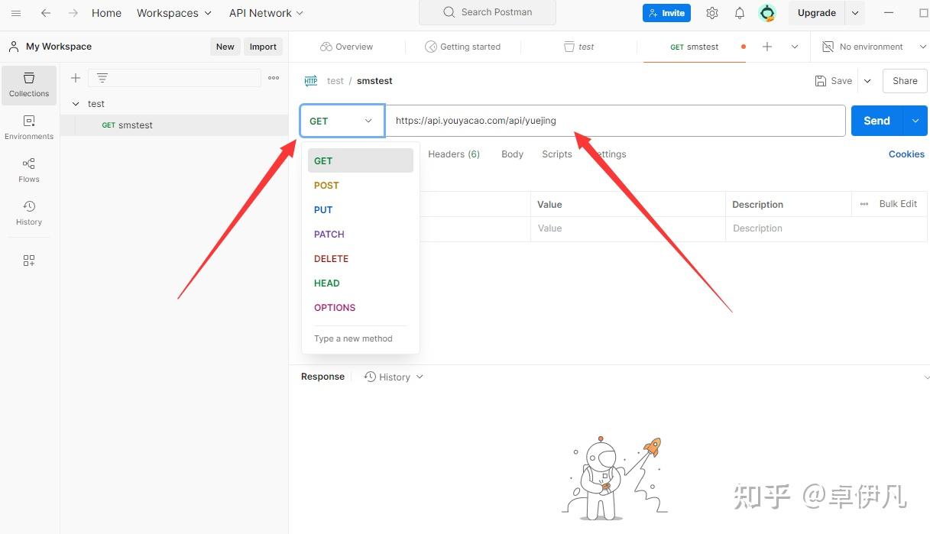The width and height of the screenshot is (930, 534).
Task: Click the Home link
Action: 106,13
